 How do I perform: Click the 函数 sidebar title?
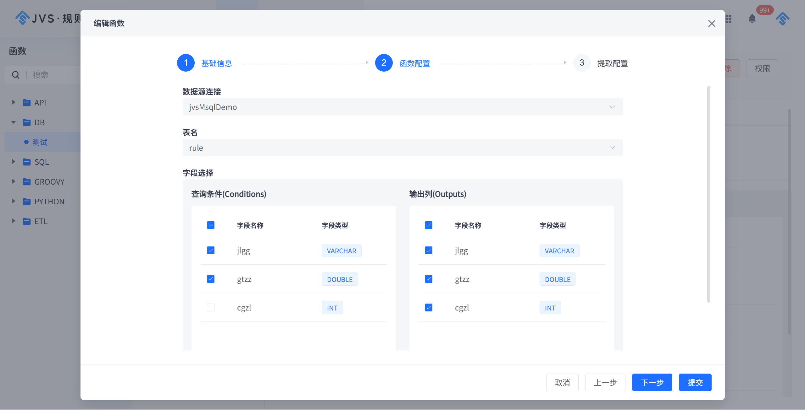point(18,51)
